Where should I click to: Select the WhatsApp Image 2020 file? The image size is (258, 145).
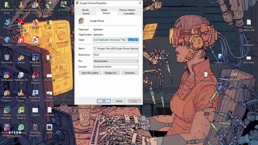click(35, 130)
